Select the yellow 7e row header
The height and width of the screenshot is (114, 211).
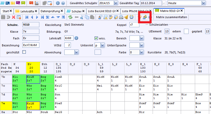click(6, 105)
